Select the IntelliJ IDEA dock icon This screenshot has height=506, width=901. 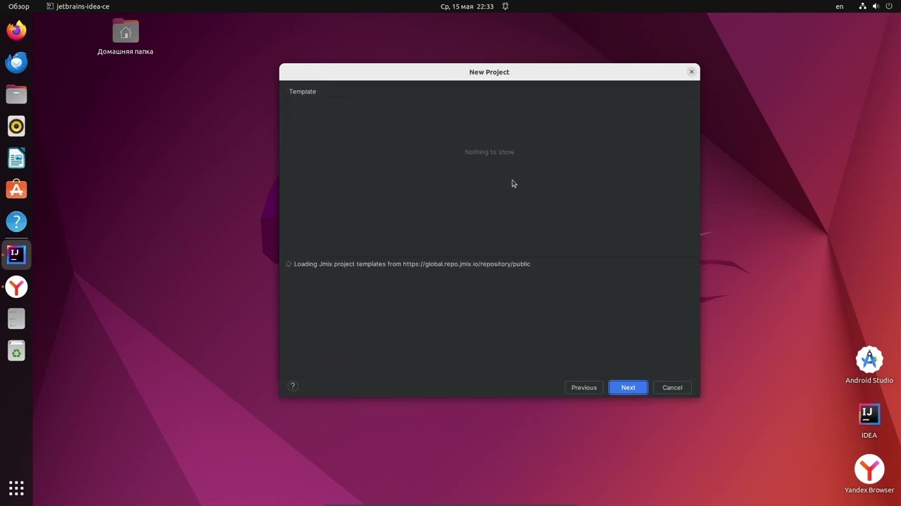pyautogui.click(x=16, y=254)
